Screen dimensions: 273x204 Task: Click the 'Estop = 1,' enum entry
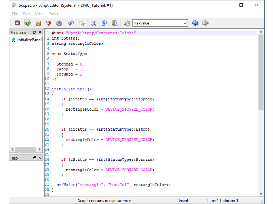pyautogui.click(x=70, y=69)
